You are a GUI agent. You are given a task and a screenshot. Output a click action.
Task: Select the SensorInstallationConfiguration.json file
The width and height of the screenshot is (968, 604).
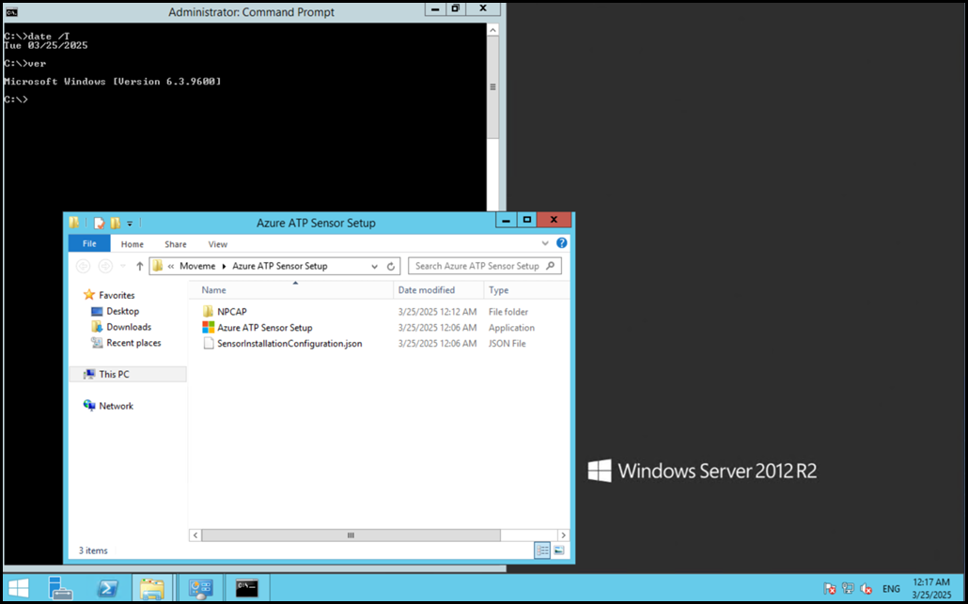289,344
